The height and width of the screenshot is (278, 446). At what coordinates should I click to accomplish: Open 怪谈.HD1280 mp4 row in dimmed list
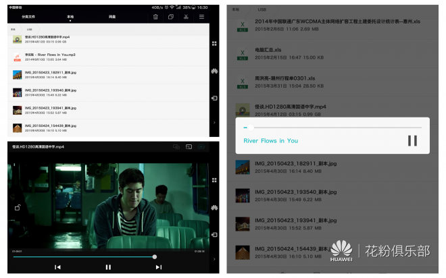(x=332, y=107)
